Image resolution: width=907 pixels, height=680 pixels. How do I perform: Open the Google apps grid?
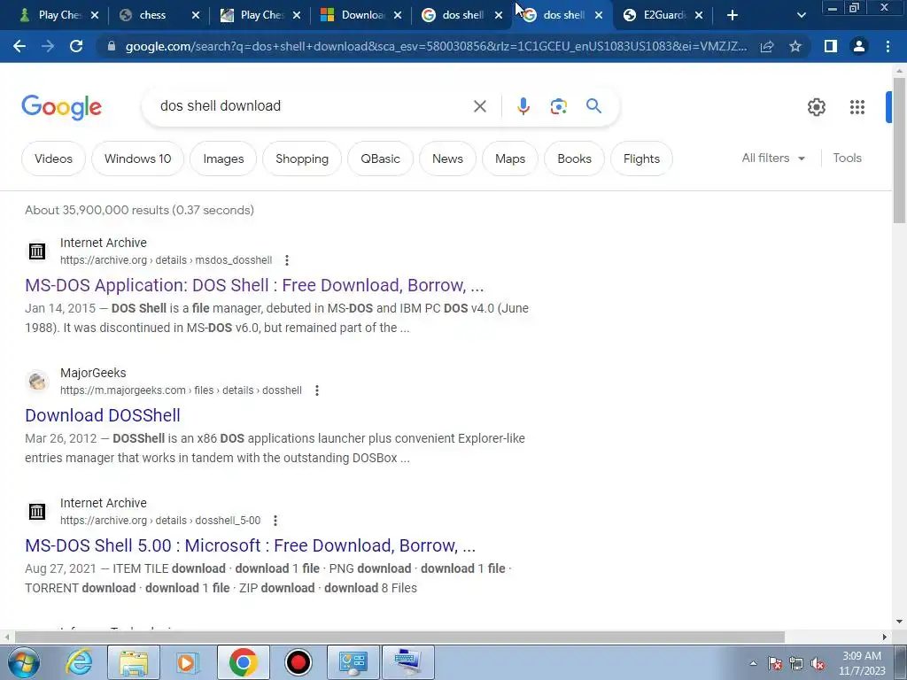(857, 107)
